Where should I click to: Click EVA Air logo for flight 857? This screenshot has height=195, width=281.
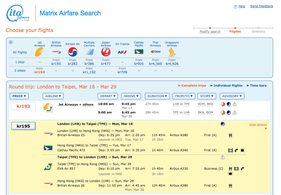click(x=48, y=167)
